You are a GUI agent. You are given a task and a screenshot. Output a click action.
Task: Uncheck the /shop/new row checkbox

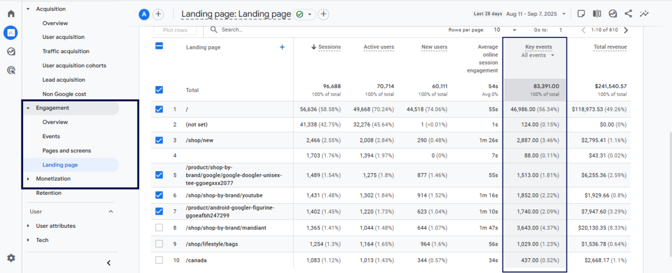(159, 140)
